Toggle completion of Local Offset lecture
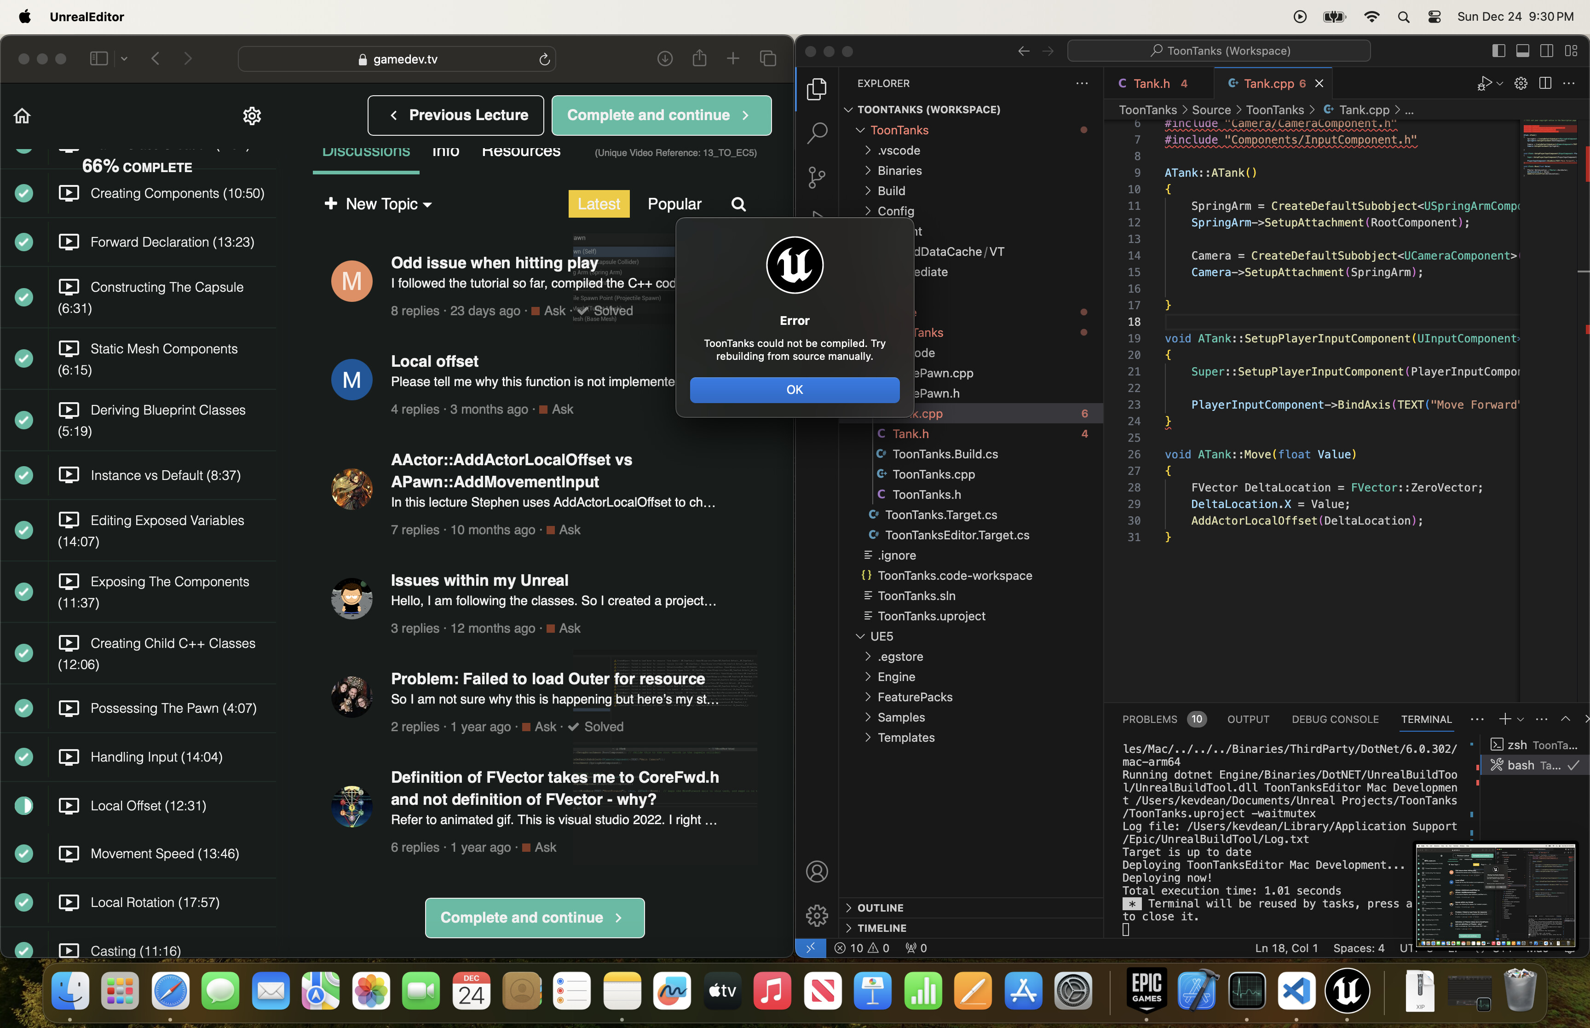 click(24, 806)
